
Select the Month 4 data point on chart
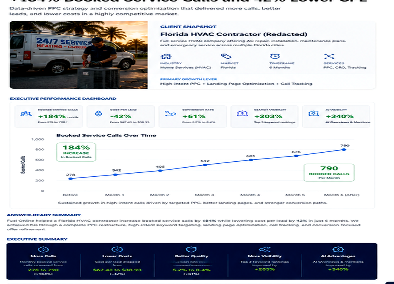[251, 160]
